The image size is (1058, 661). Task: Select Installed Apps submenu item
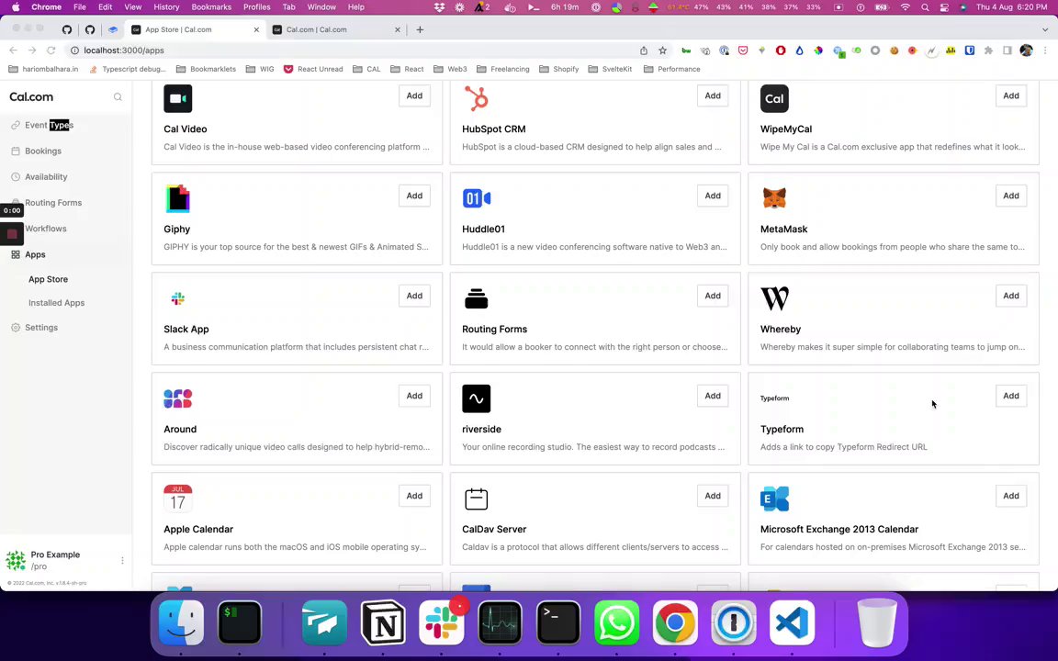pyautogui.click(x=57, y=303)
